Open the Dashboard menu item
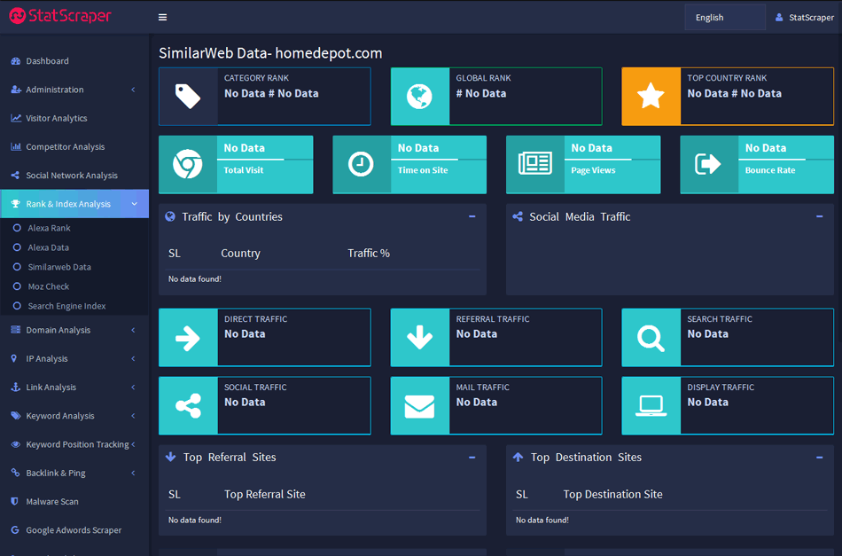 point(74,61)
